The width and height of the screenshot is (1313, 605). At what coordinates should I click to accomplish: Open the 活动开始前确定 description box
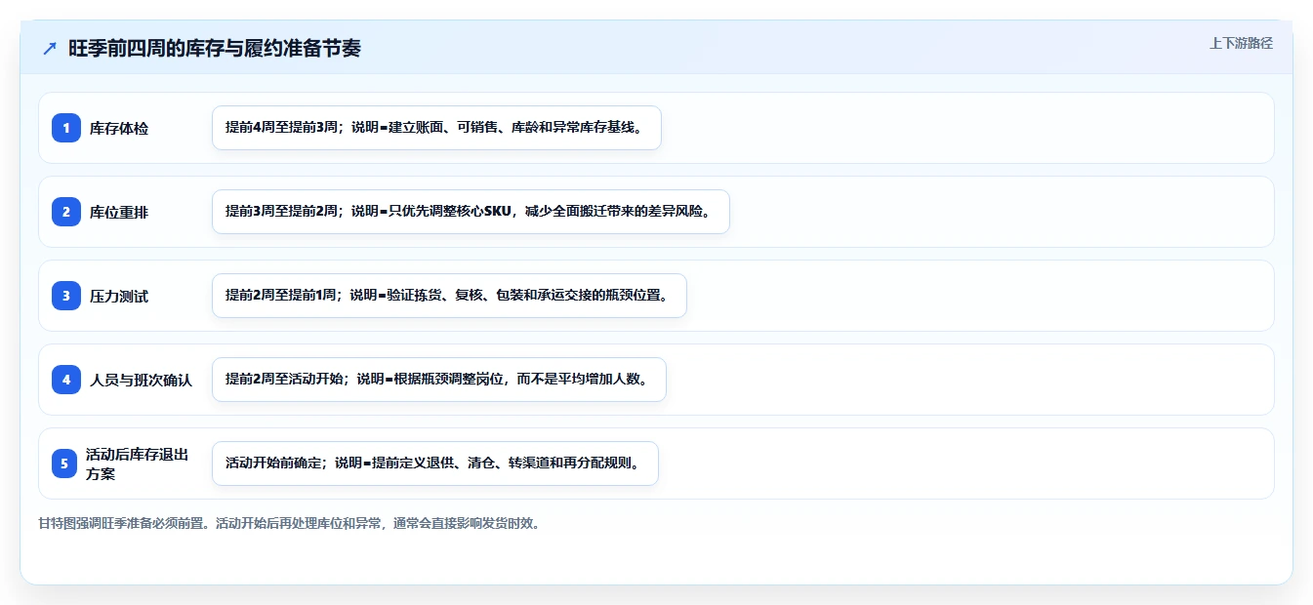pyautogui.click(x=435, y=464)
